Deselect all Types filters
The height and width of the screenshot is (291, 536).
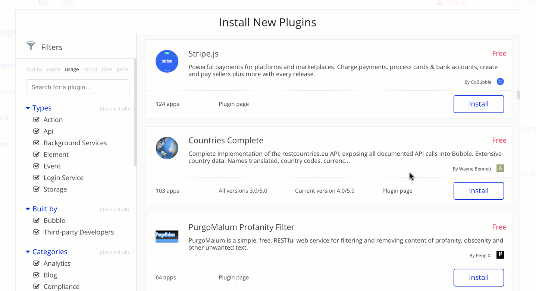pos(114,109)
